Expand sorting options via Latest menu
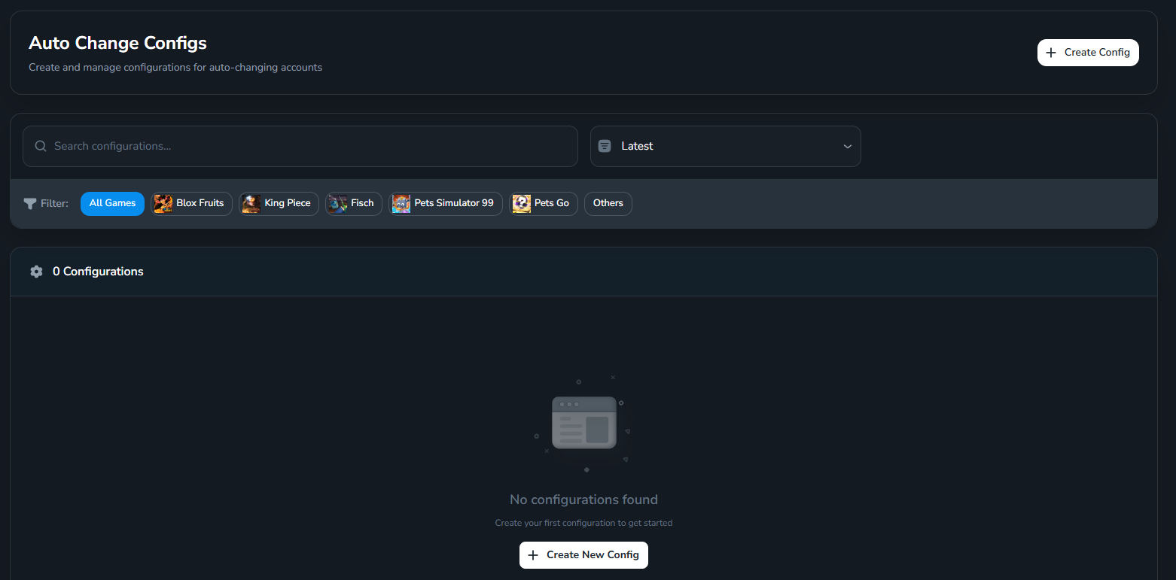The width and height of the screenshot is (1176, 580). coord(725,146)
